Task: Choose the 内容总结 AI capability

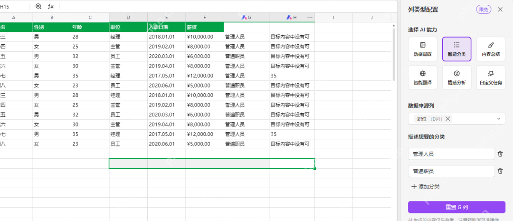Action: [491, 49]
